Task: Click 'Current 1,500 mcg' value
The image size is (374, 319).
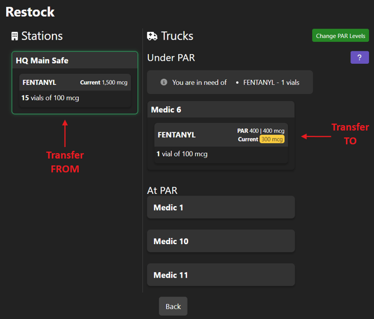Action: pyautogui.click(x=104, y=82)
